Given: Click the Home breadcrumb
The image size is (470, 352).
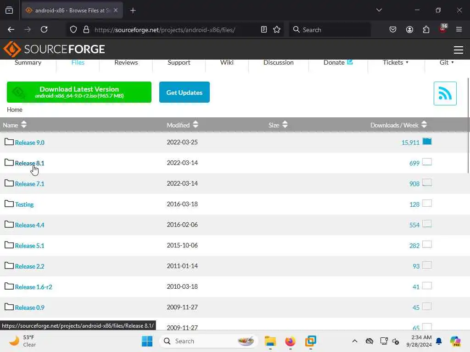Looking at the screenshot, I should (15, 110).
